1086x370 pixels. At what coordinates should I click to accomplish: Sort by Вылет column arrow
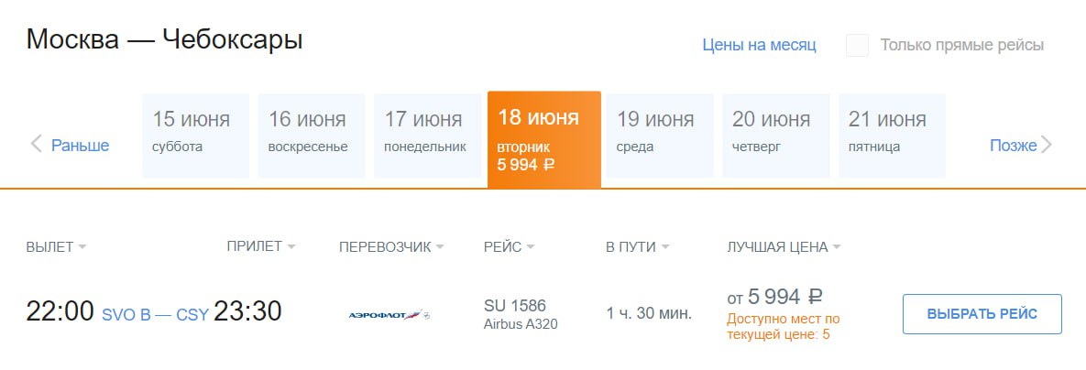[82, 247]
